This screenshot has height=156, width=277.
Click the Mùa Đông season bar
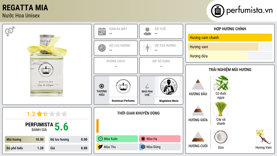pyautogui.click(x=160, y=147)
